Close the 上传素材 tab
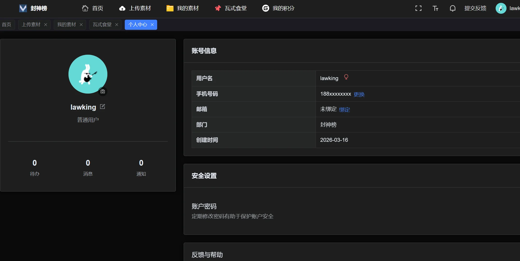Image resolution: width=520 pixels, height=261 pixels. (x=46, y=25)
